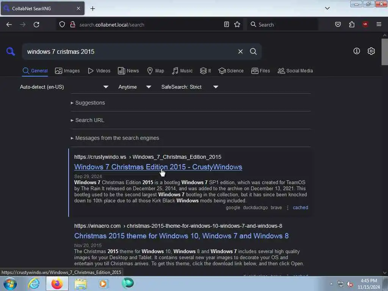Click the Sep 29, 2024 result date
388x291 pixels.
pyautogui.click(x=88, y=177)
